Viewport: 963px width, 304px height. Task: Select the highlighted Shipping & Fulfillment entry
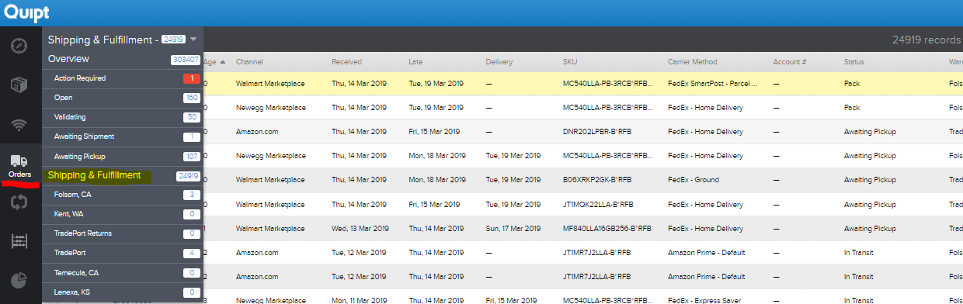pyautogui.click(x=95, y=175)
